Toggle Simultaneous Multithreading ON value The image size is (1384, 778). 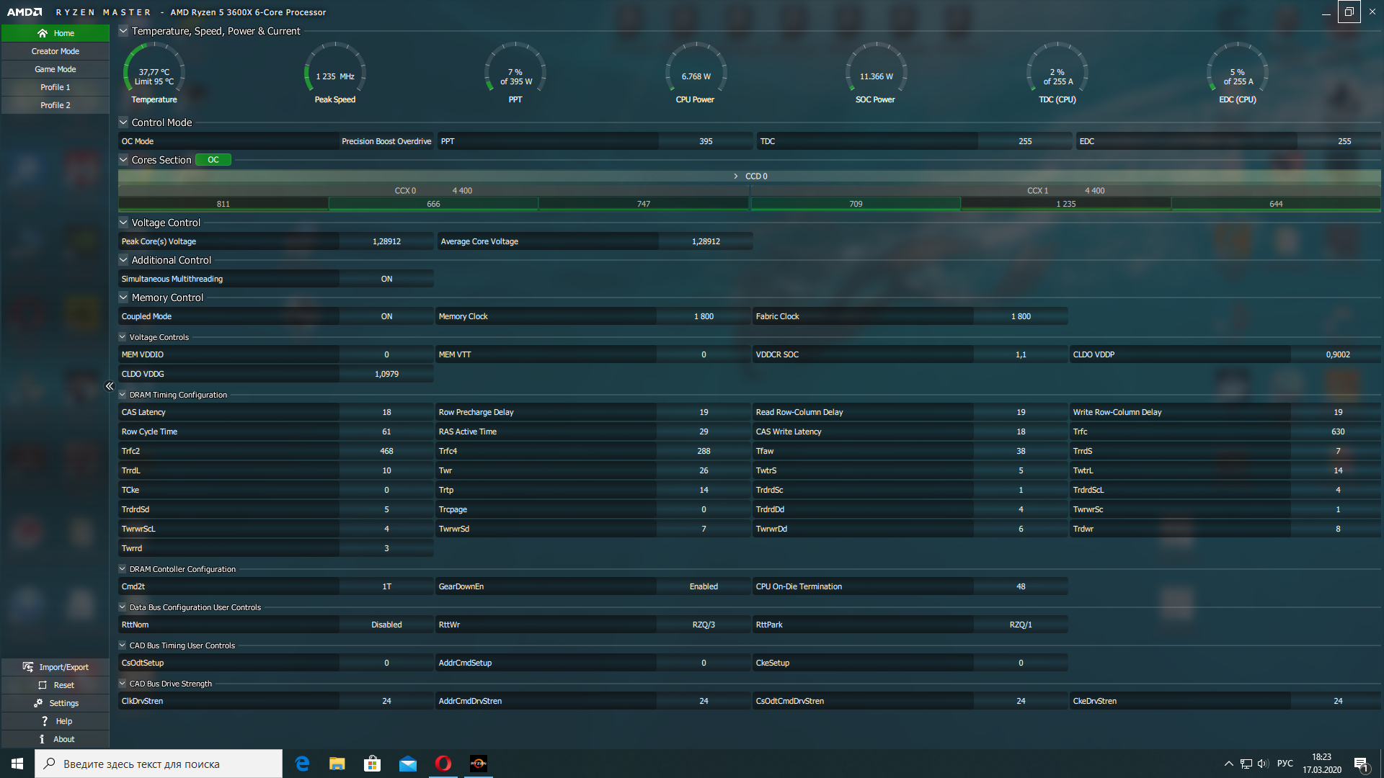[x=386, y=279]
